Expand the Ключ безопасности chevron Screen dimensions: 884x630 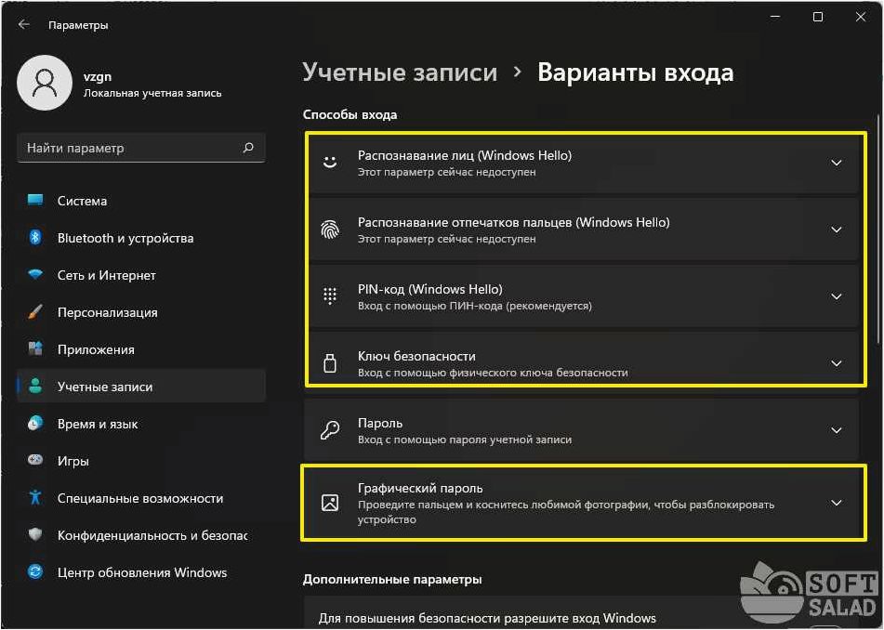(x=836, y=363)
